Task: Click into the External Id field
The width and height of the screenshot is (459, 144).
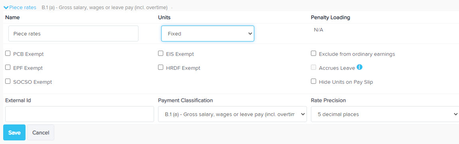Action: tap(79, 114)
